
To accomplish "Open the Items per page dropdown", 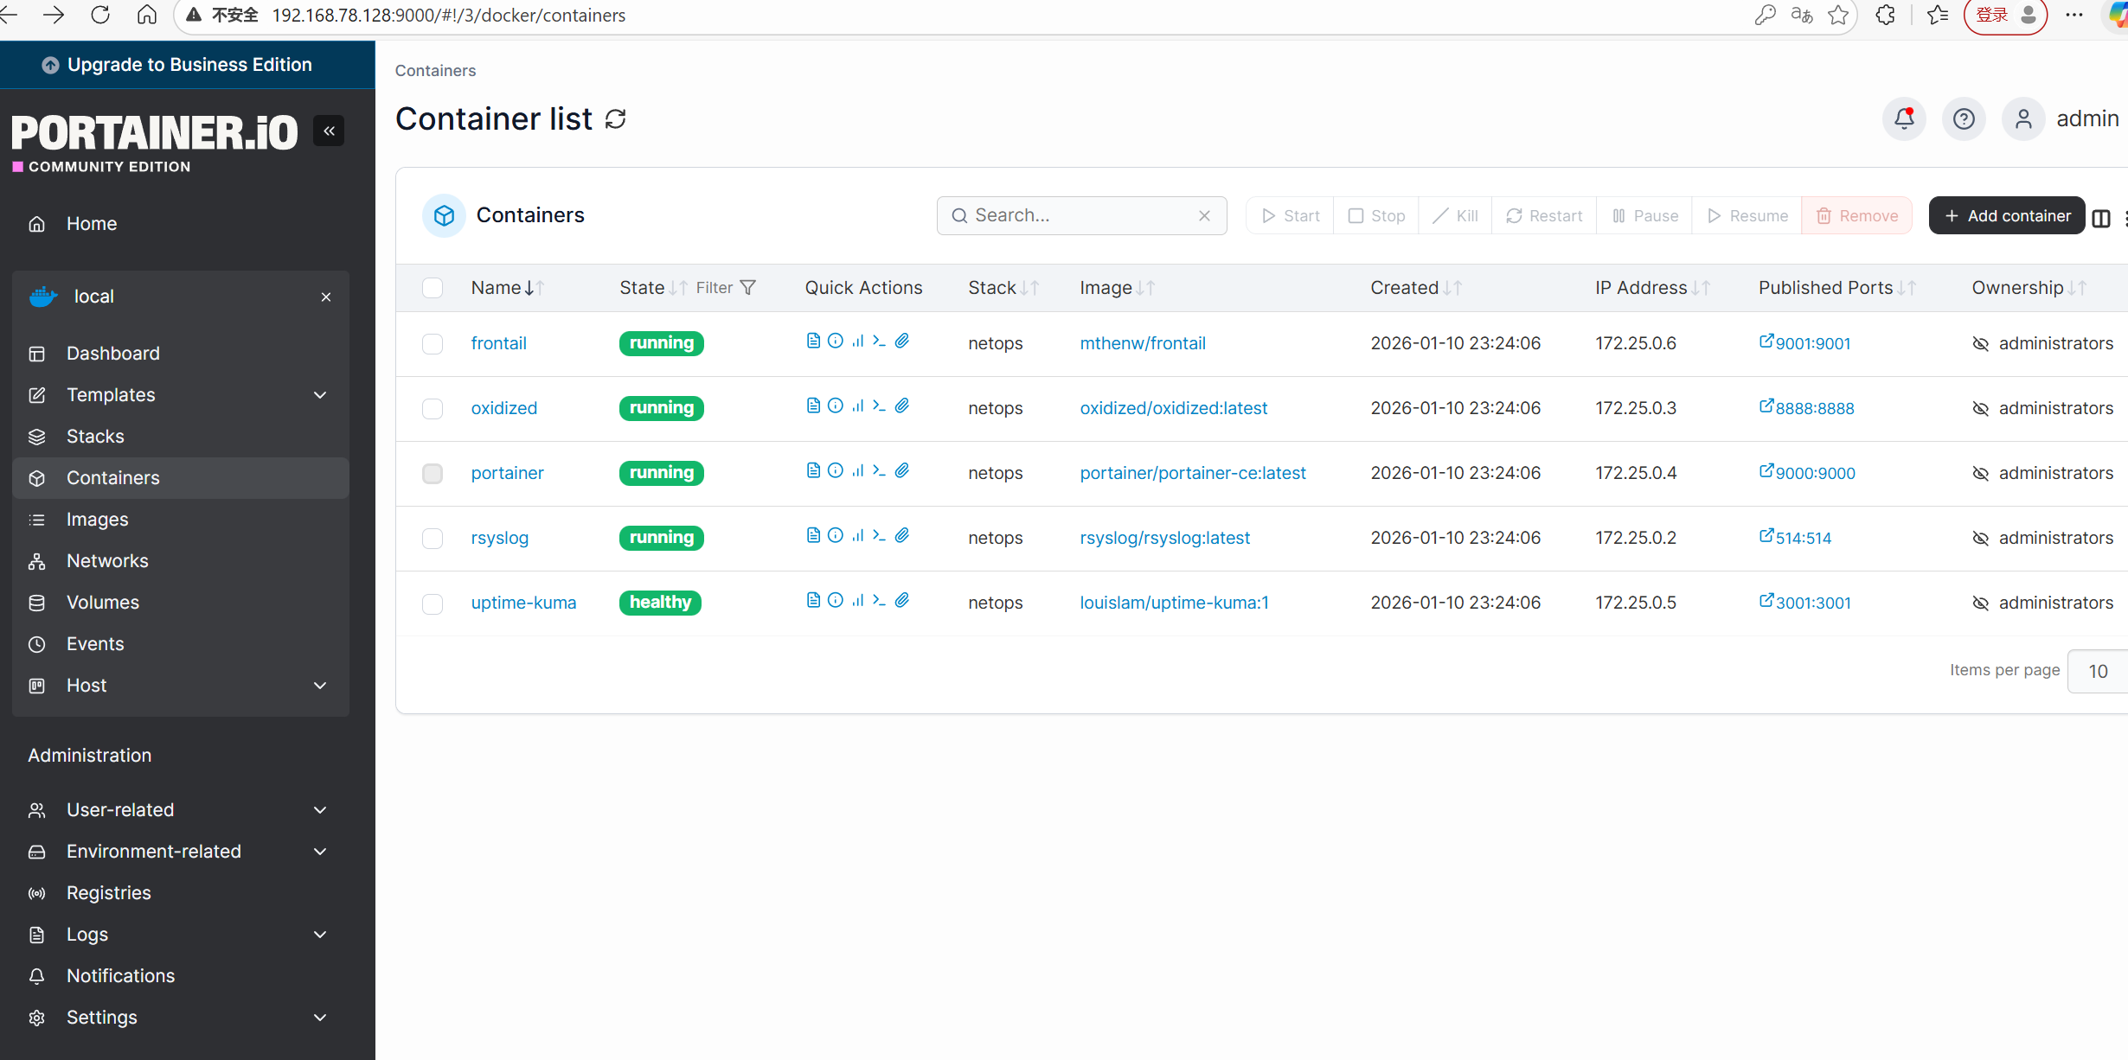I will pyautogui.click(x=2098, y=671).
